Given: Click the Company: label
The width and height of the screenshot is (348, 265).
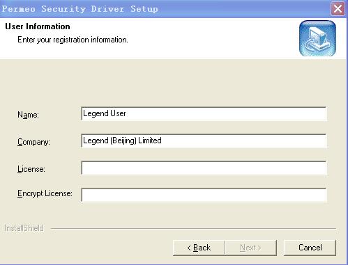Looking at the screenshot, I should (33, 142).
